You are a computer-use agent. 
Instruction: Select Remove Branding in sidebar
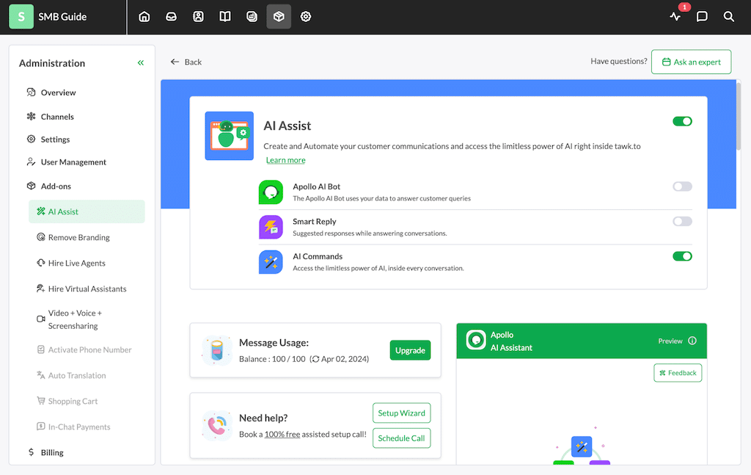click(79, 237)
